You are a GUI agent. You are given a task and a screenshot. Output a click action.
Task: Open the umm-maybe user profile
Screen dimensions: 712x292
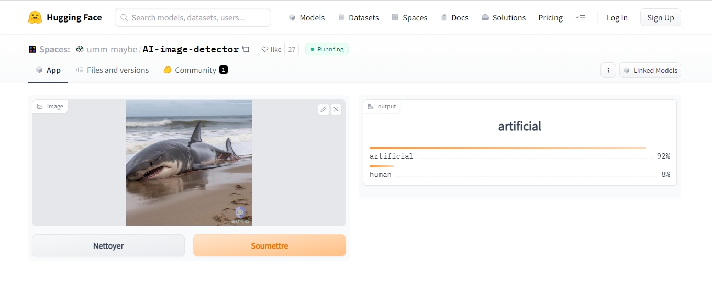(x=112, y=49)
